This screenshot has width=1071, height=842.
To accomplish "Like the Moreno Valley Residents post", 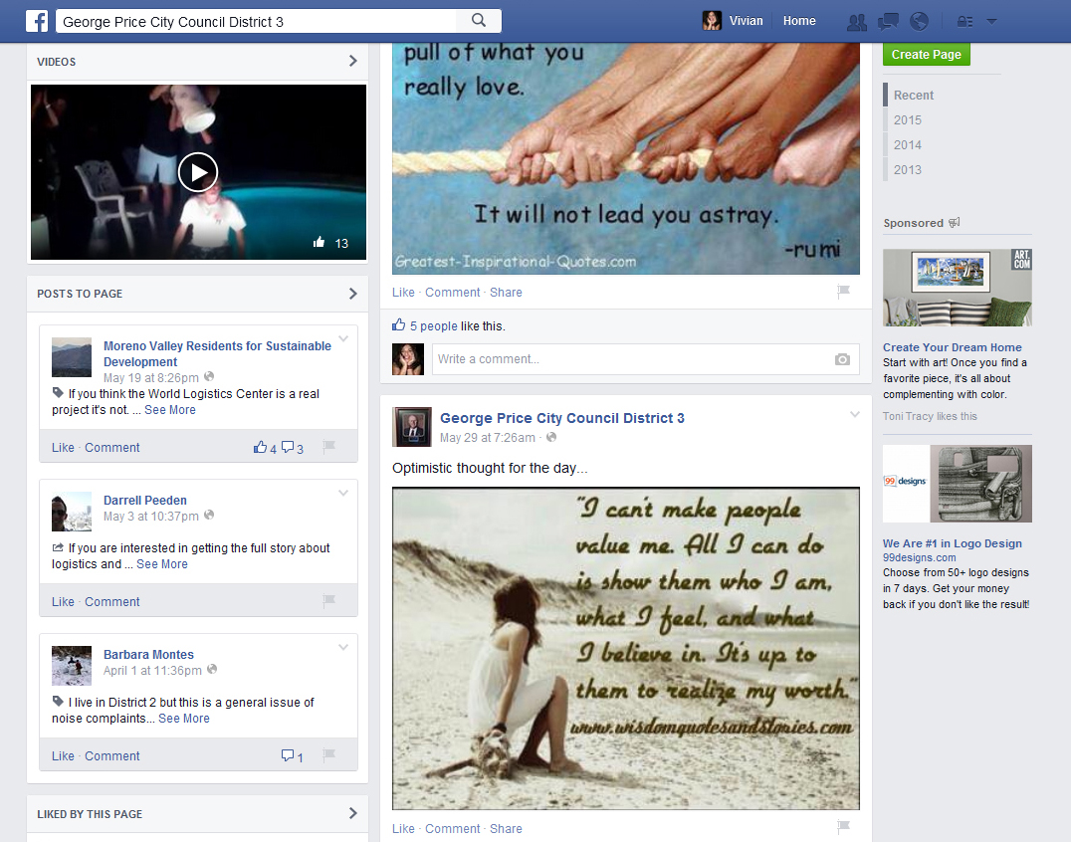I will click(x=63, y=448).
